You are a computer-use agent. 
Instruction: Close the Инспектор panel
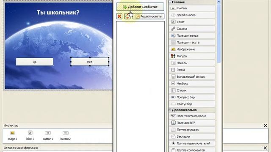point(265,126)
